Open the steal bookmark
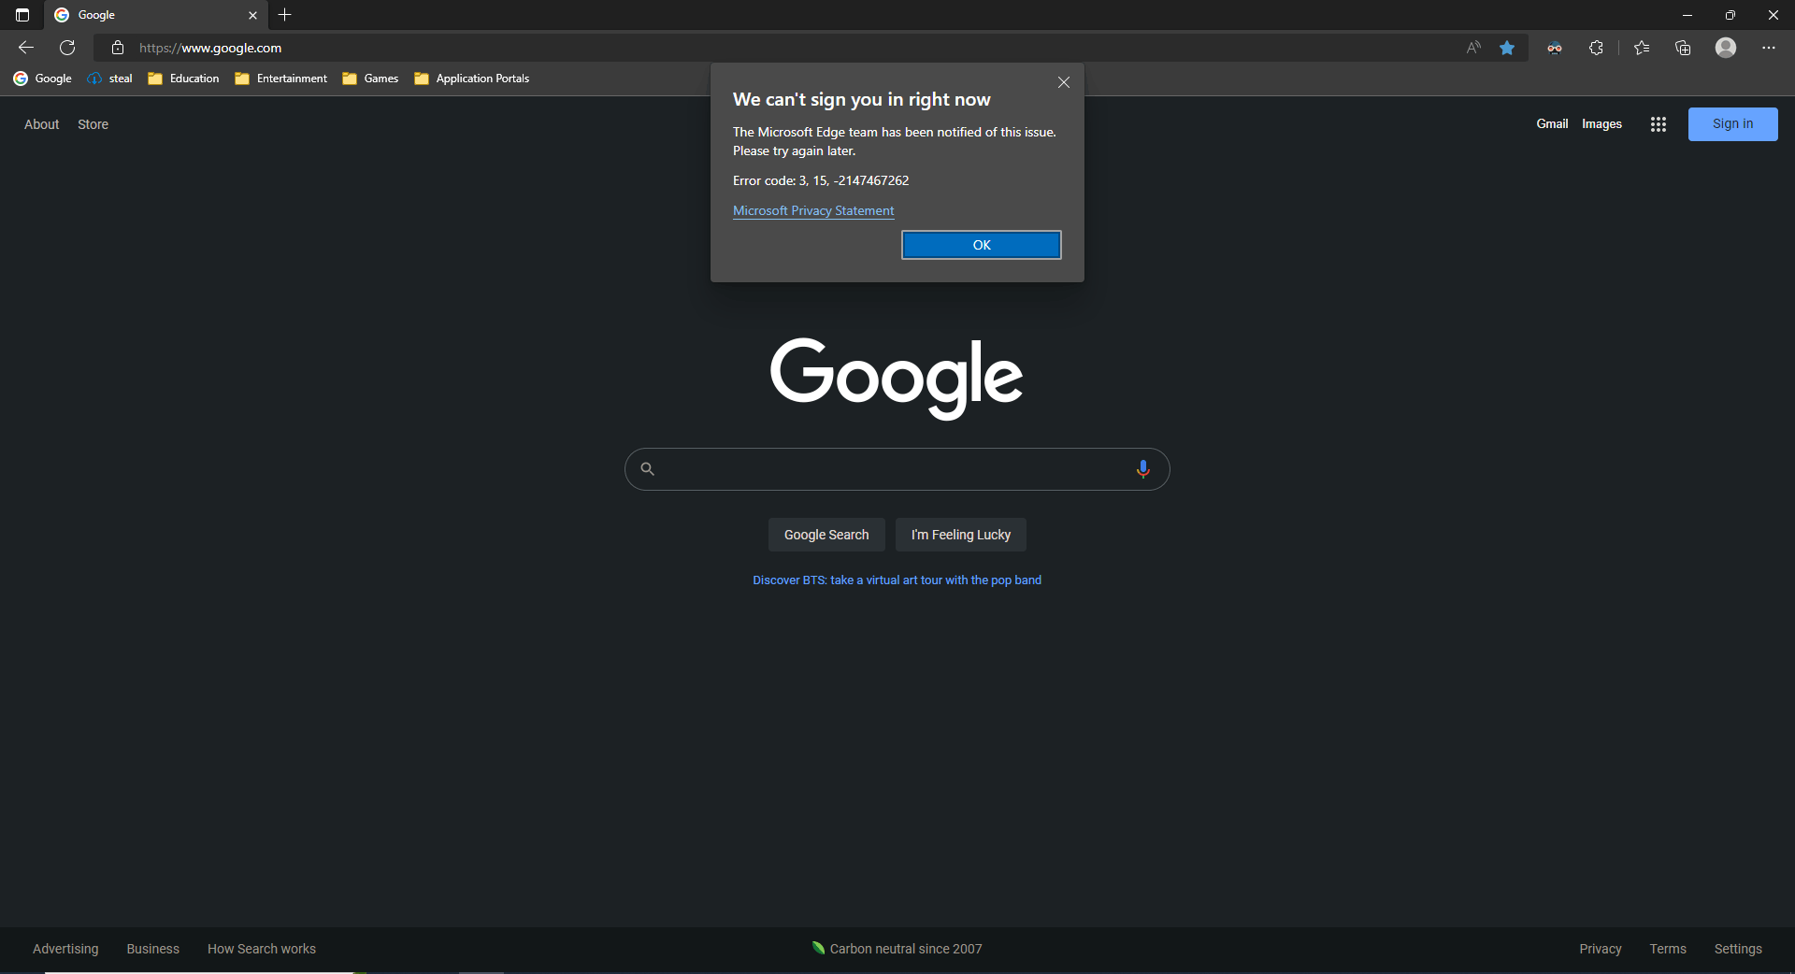Image resolution: width=1795 pixels, height=974 pixels. click(x=110, y=79)
